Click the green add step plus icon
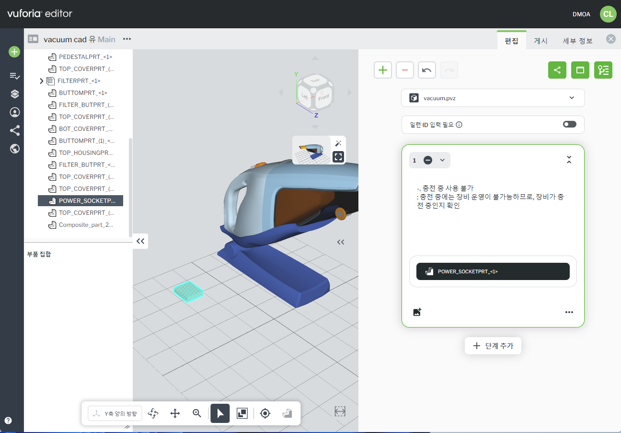The width and height of the screenshot is (621, 433). [x=382, y=70]
